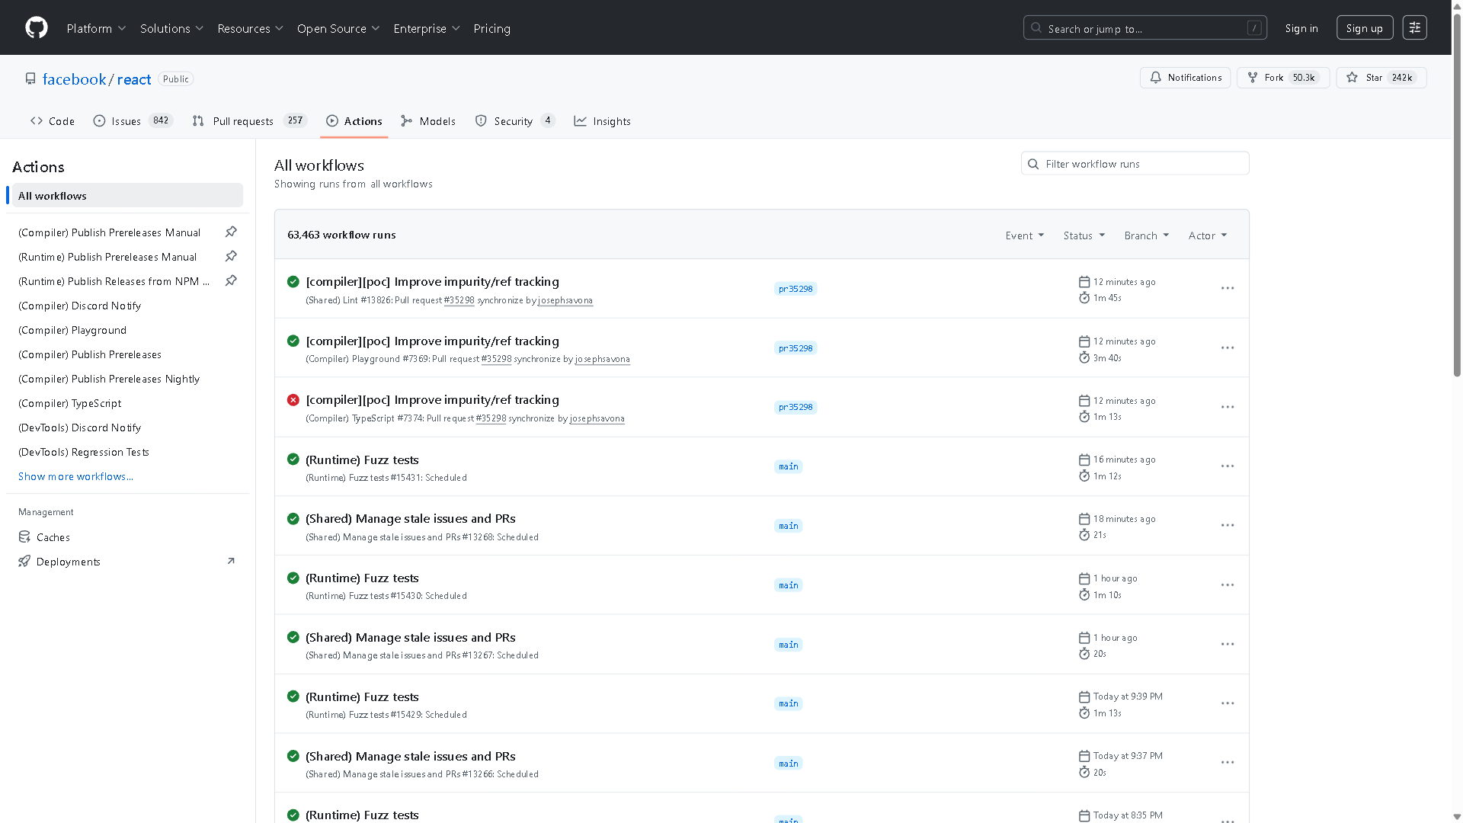Click the Sign up button
This screenshot has width=1463, height=823.
pyautogui.click(x=1364, y=27)
